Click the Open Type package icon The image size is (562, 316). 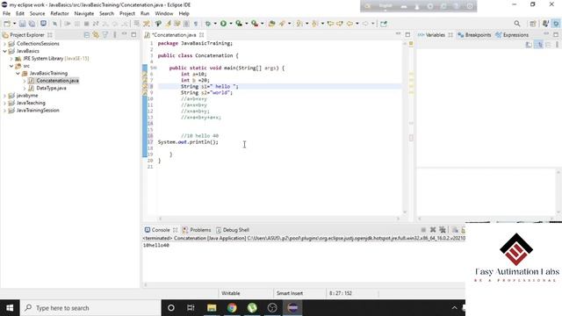[271, 24]
